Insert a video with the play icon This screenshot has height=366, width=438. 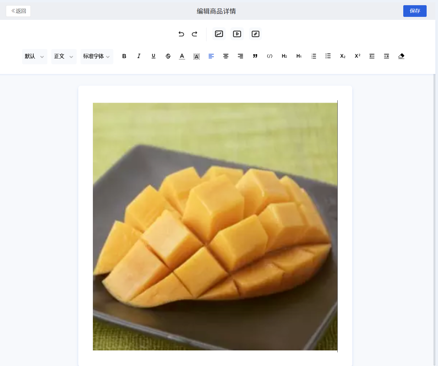point(237,34)
